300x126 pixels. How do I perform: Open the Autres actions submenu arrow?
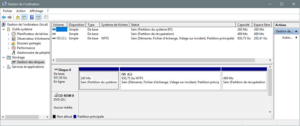point(296,38)
